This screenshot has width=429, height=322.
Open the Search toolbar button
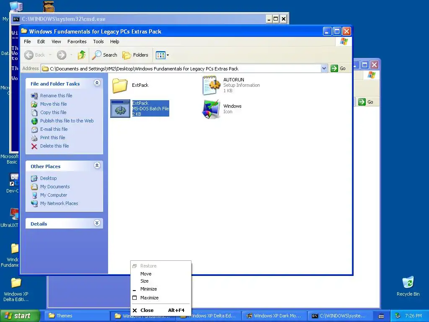pos(104,55)
